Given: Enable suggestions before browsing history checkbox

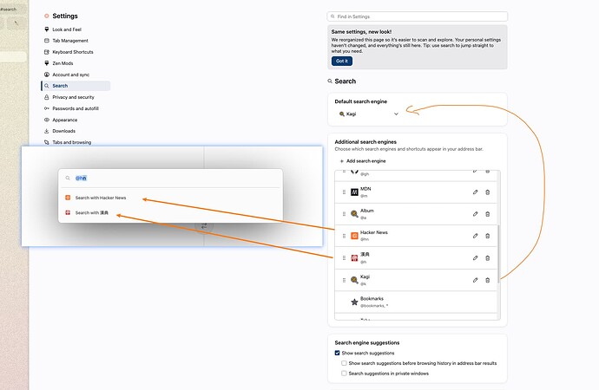Looking at the screenshot, I should click(x=344, y=363).
